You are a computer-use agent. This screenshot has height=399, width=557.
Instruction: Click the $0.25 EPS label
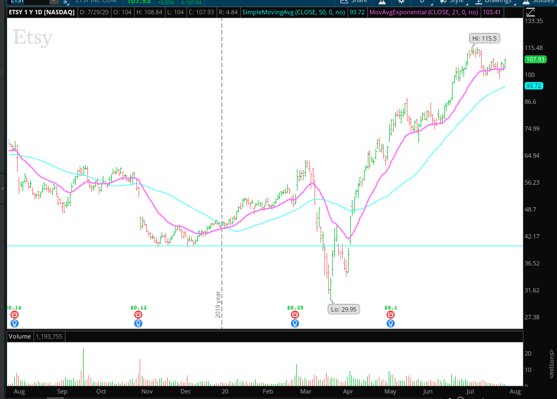click(x=295, y=308)
